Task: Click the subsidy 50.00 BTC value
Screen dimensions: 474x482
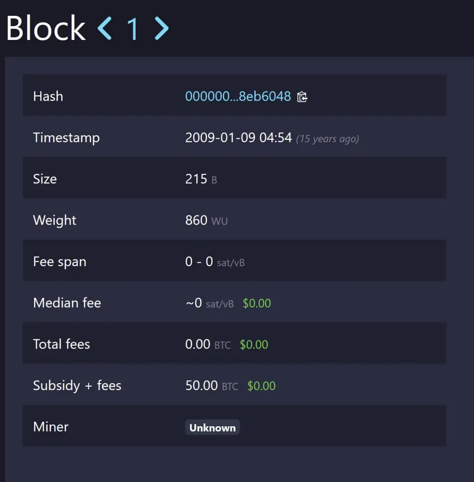Action: pos(212,386)
